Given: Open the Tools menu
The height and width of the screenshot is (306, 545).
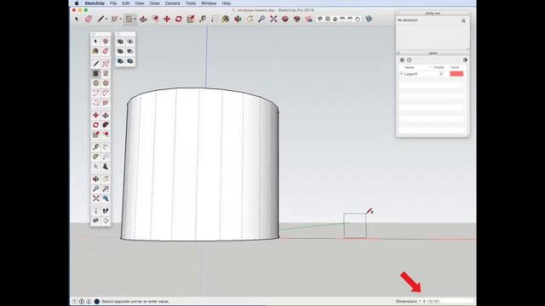Looking at the screenshot, I should point(191,3).
